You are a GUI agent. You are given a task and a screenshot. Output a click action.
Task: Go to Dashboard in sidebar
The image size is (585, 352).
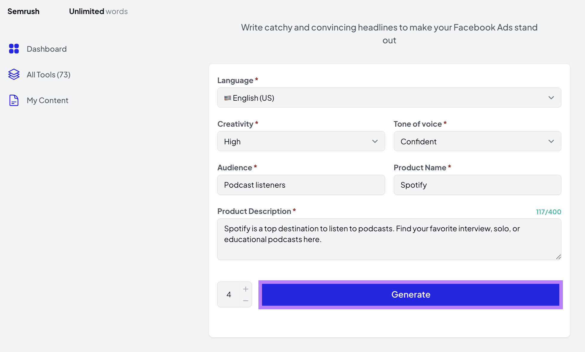(47, 49)
